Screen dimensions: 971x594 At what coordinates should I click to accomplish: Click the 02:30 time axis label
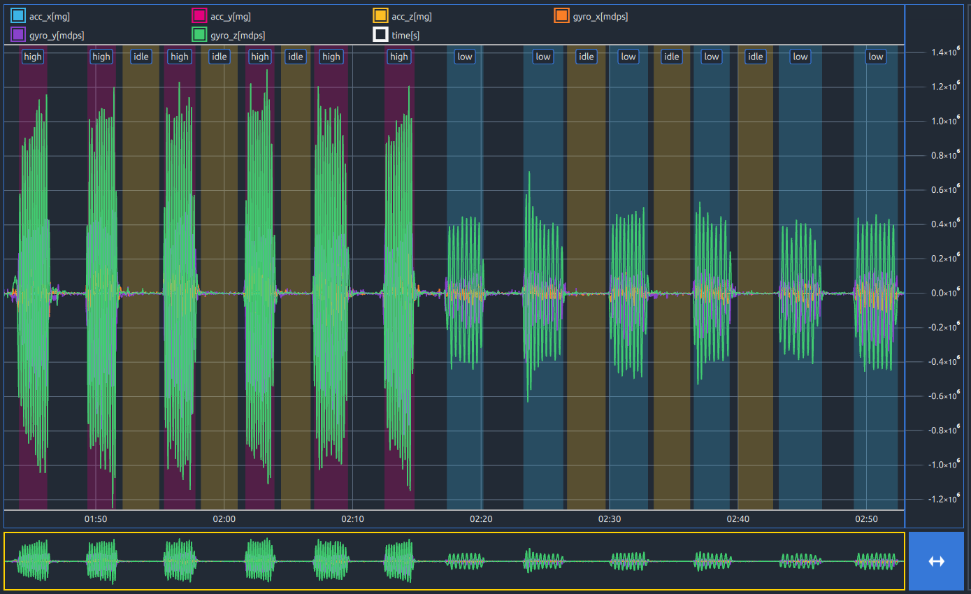click(x=610, y=519)
